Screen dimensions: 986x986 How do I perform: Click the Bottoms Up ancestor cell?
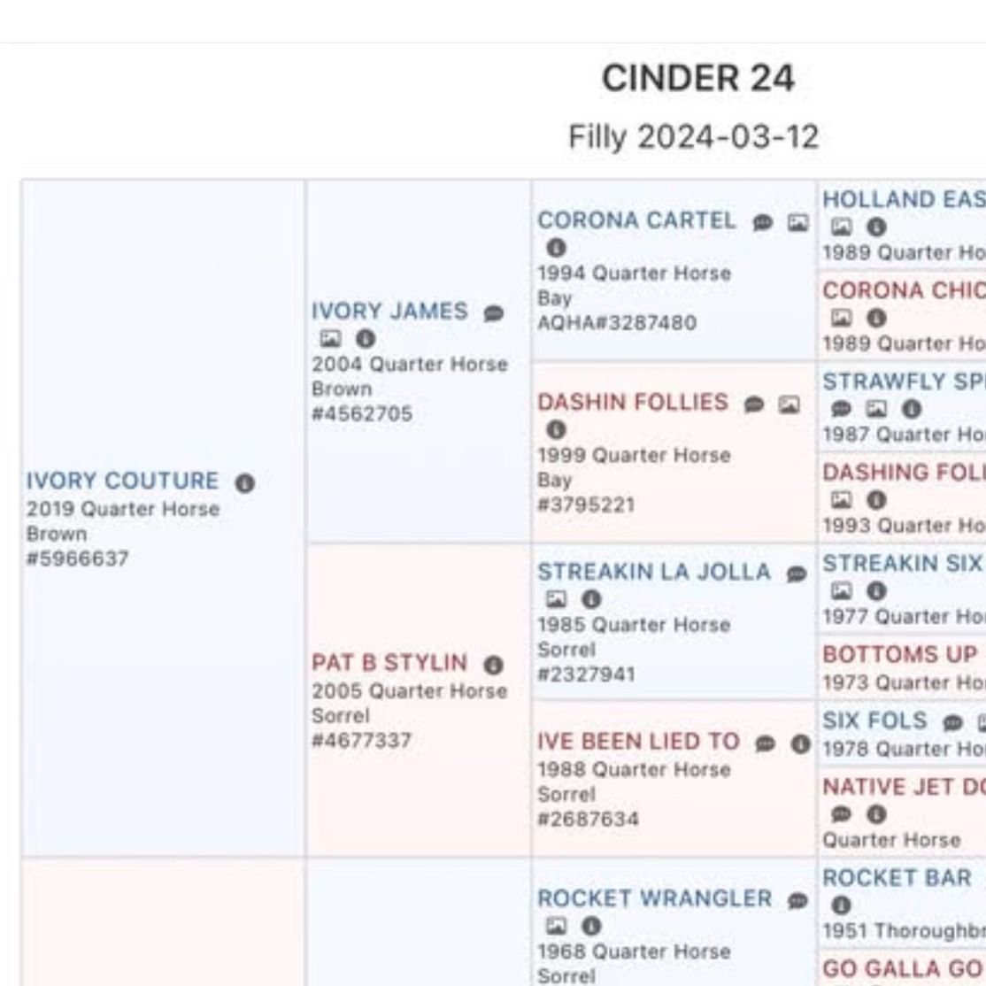[x=899, y=655]
